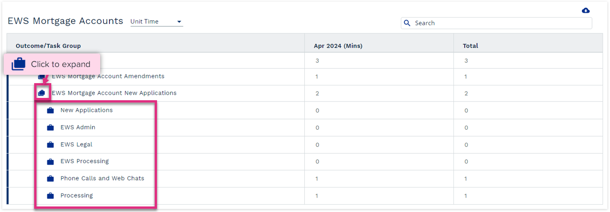
Task: Expand EWS Mortgage Account Amendments group
Action: (42, 76)
